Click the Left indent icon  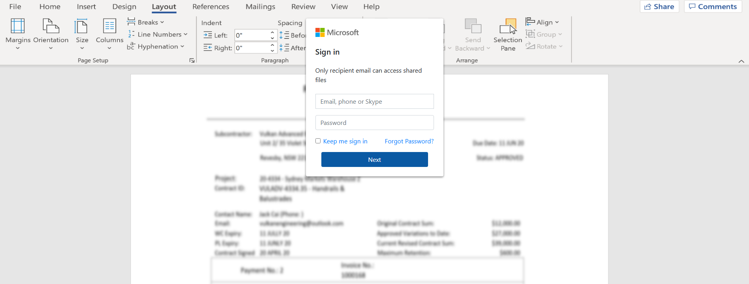pyautogui.click(x=208, y=35)
